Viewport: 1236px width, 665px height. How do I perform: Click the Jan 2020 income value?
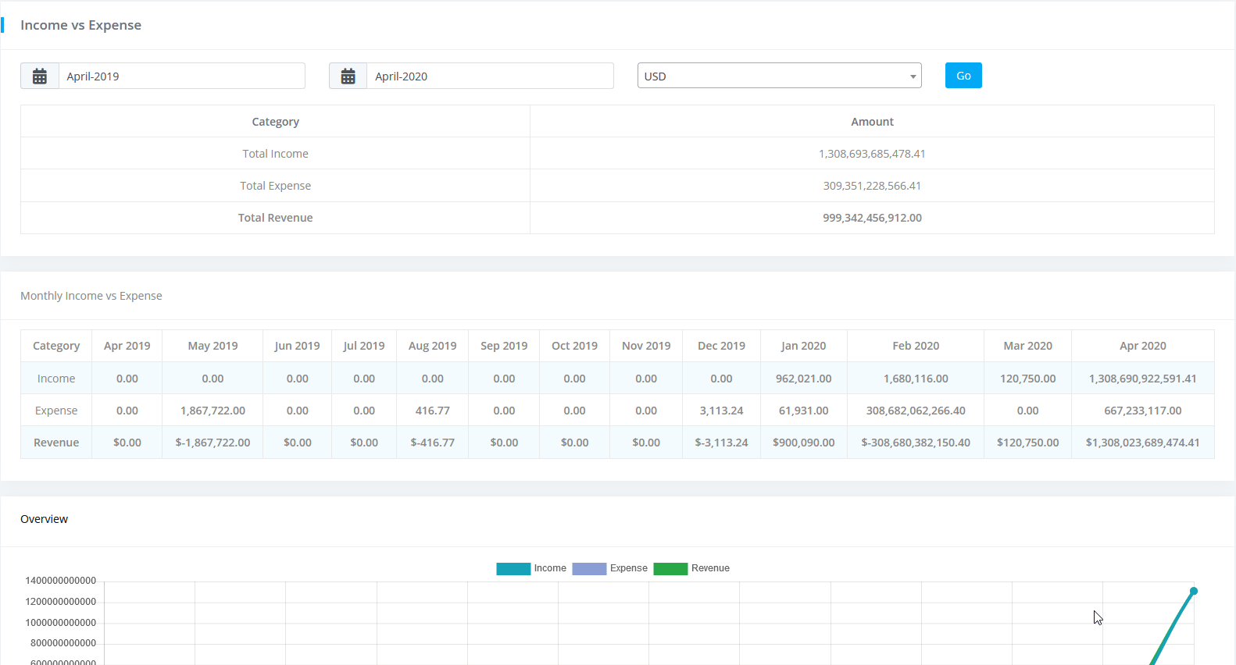[x=803, y=379]
